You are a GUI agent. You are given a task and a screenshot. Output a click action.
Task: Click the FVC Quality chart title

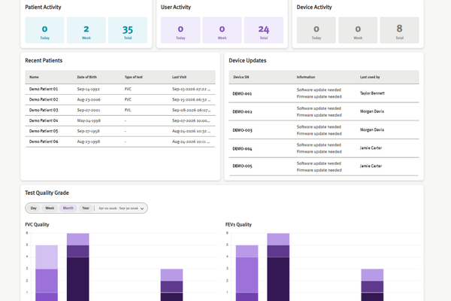tap(37, 225)
